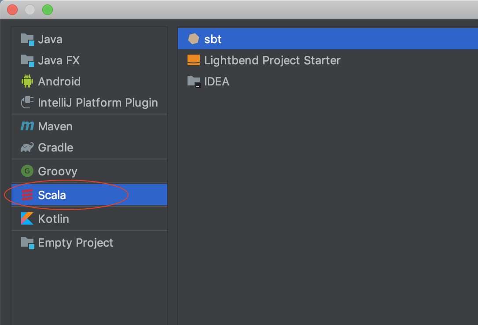Image resolution: width=478 pixels, height=325 pixels.
Task: Select Maven in the project list
Action: pos(55,126)
